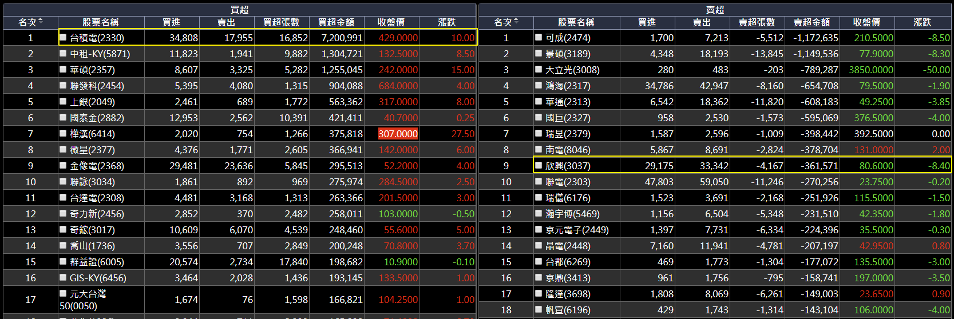Click the closing price 392.5000

point(874,134)
